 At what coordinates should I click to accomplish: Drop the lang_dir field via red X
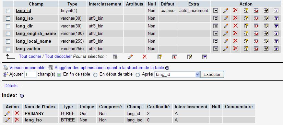[x=235, y=26]
